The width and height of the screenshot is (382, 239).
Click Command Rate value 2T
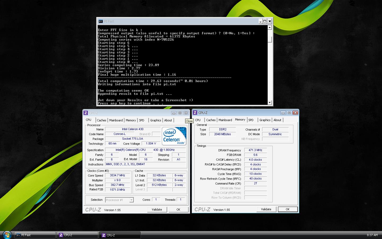255,183
